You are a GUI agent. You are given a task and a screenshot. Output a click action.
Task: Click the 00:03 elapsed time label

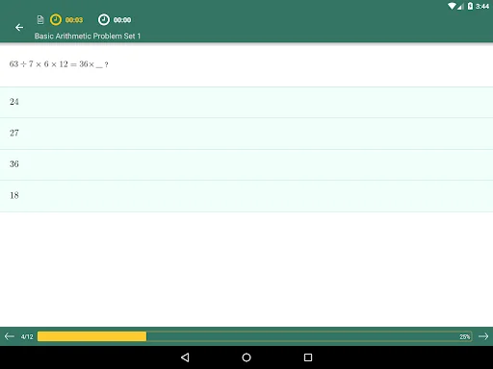tap(74, 20)
